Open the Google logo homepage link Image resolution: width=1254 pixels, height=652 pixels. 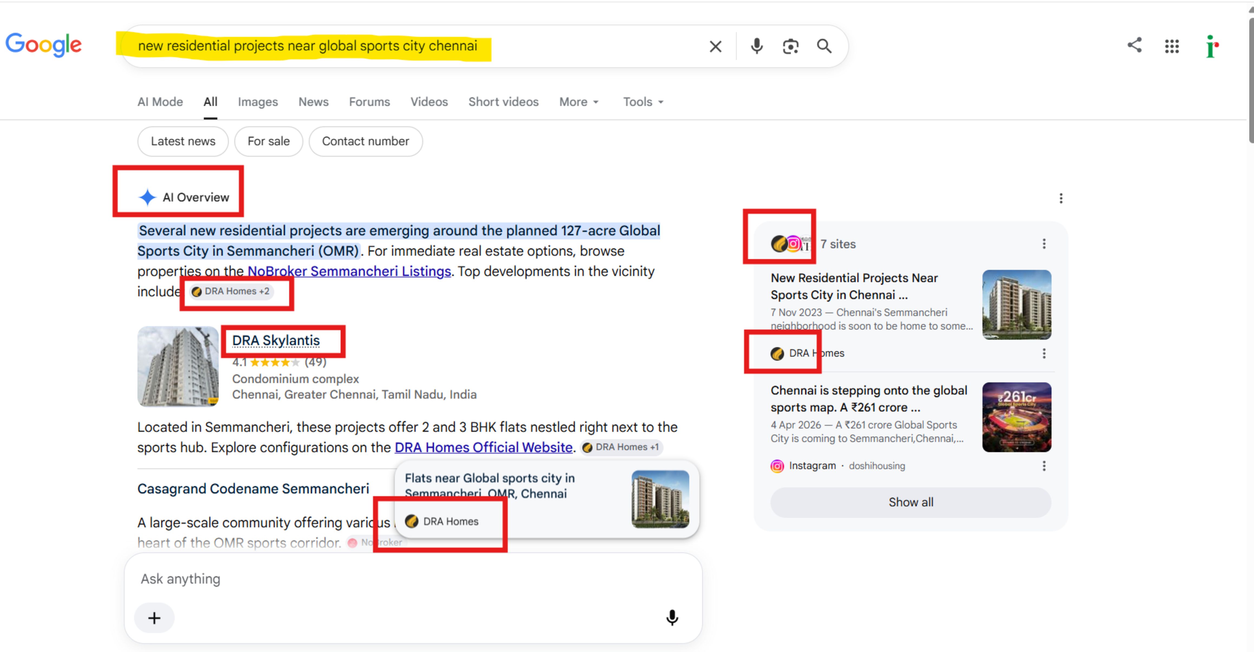point(43,45)
